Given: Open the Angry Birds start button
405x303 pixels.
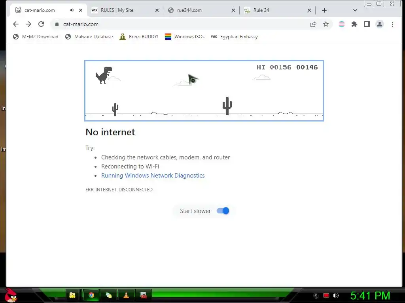Looking at the screenshot, I should (x=11, y=295).
